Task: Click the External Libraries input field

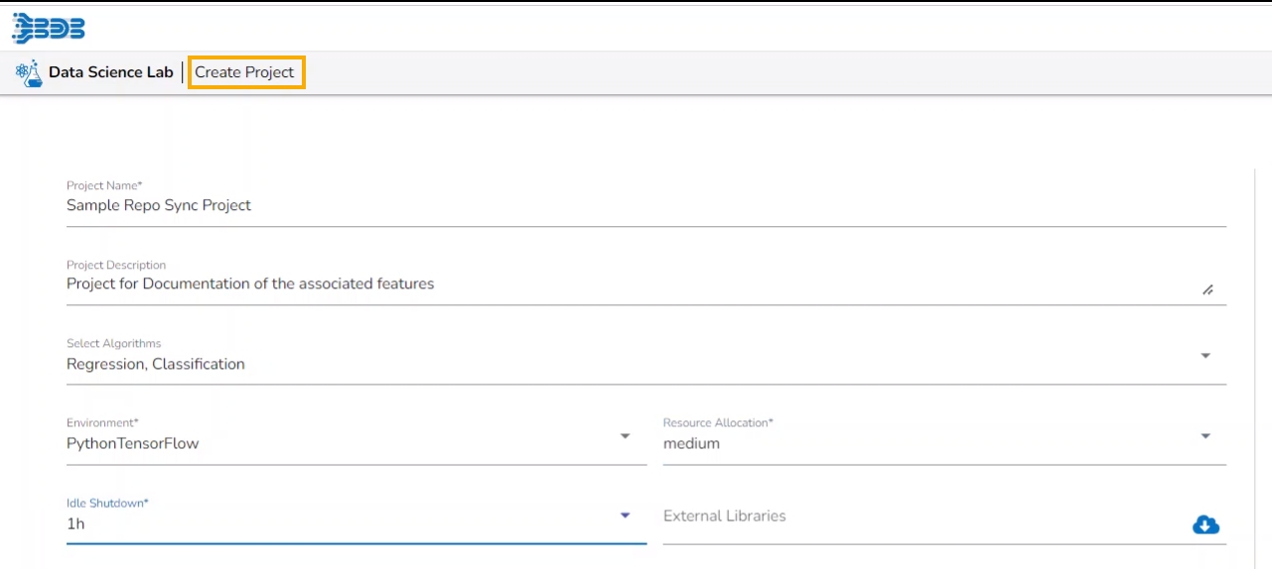Action: [923, 516]
